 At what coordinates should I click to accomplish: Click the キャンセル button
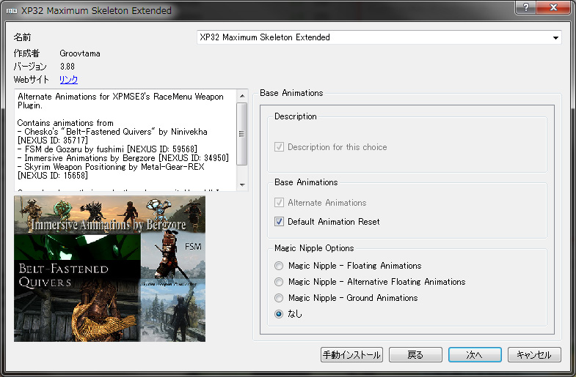[x=534, y=354]
